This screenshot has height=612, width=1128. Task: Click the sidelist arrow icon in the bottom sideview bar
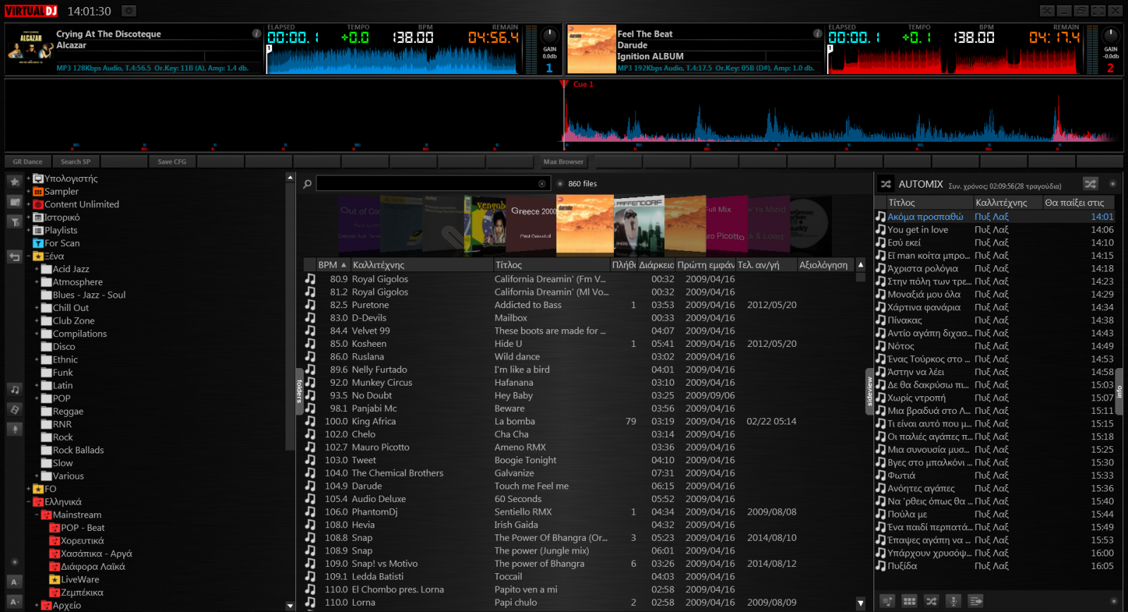(976, 601)
